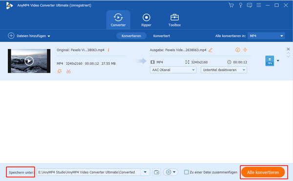Image resolution: width=293 pixels, height=181 pixels.
Task: Select the Konvertiert sub-tab
Action: tap(162, 36)
